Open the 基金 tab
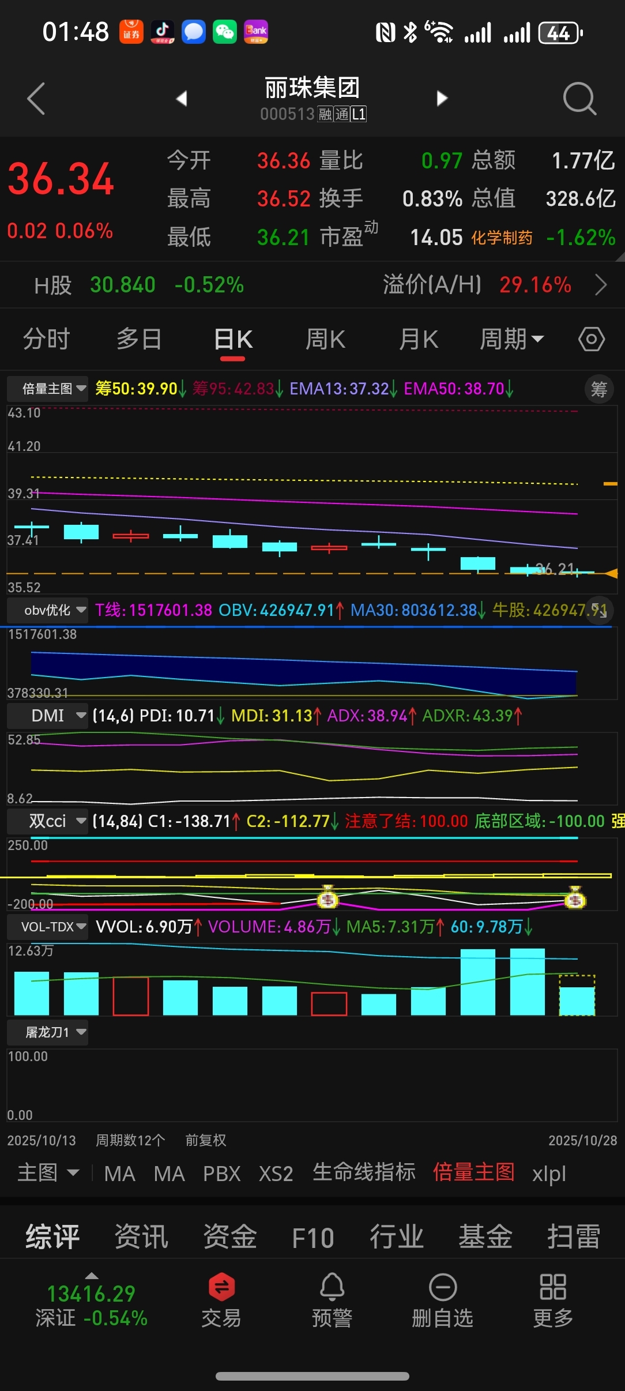Screen dimensions: 625x1391 (x=485, y=1237)
